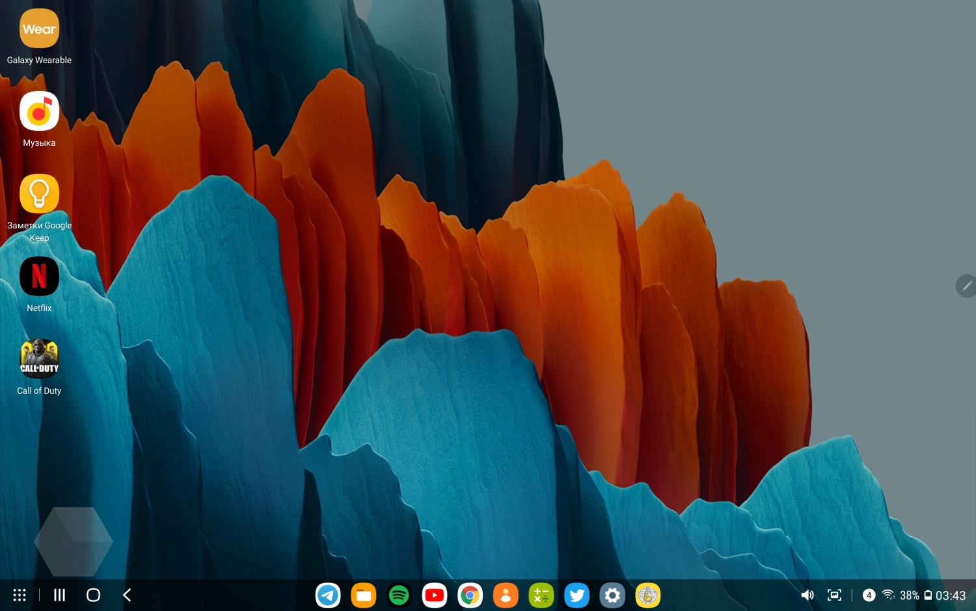Open the notification count badge
Screen dimensions: 976x611
pos(869,595)
